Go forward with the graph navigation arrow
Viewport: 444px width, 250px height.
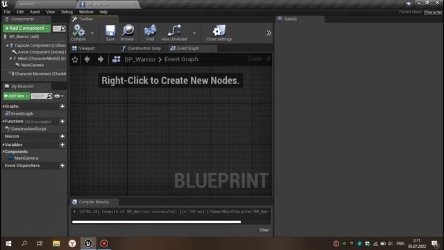(100, 59)
